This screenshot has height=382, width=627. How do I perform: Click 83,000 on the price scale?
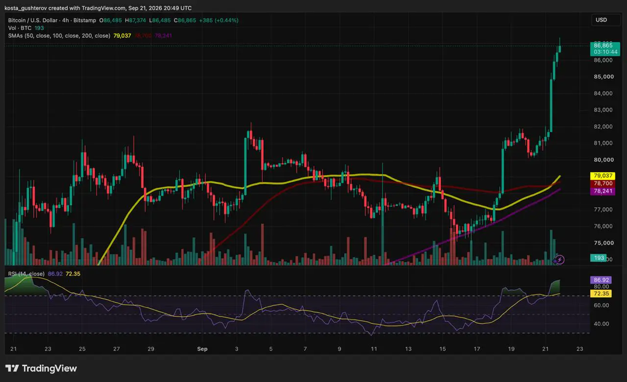603,110
